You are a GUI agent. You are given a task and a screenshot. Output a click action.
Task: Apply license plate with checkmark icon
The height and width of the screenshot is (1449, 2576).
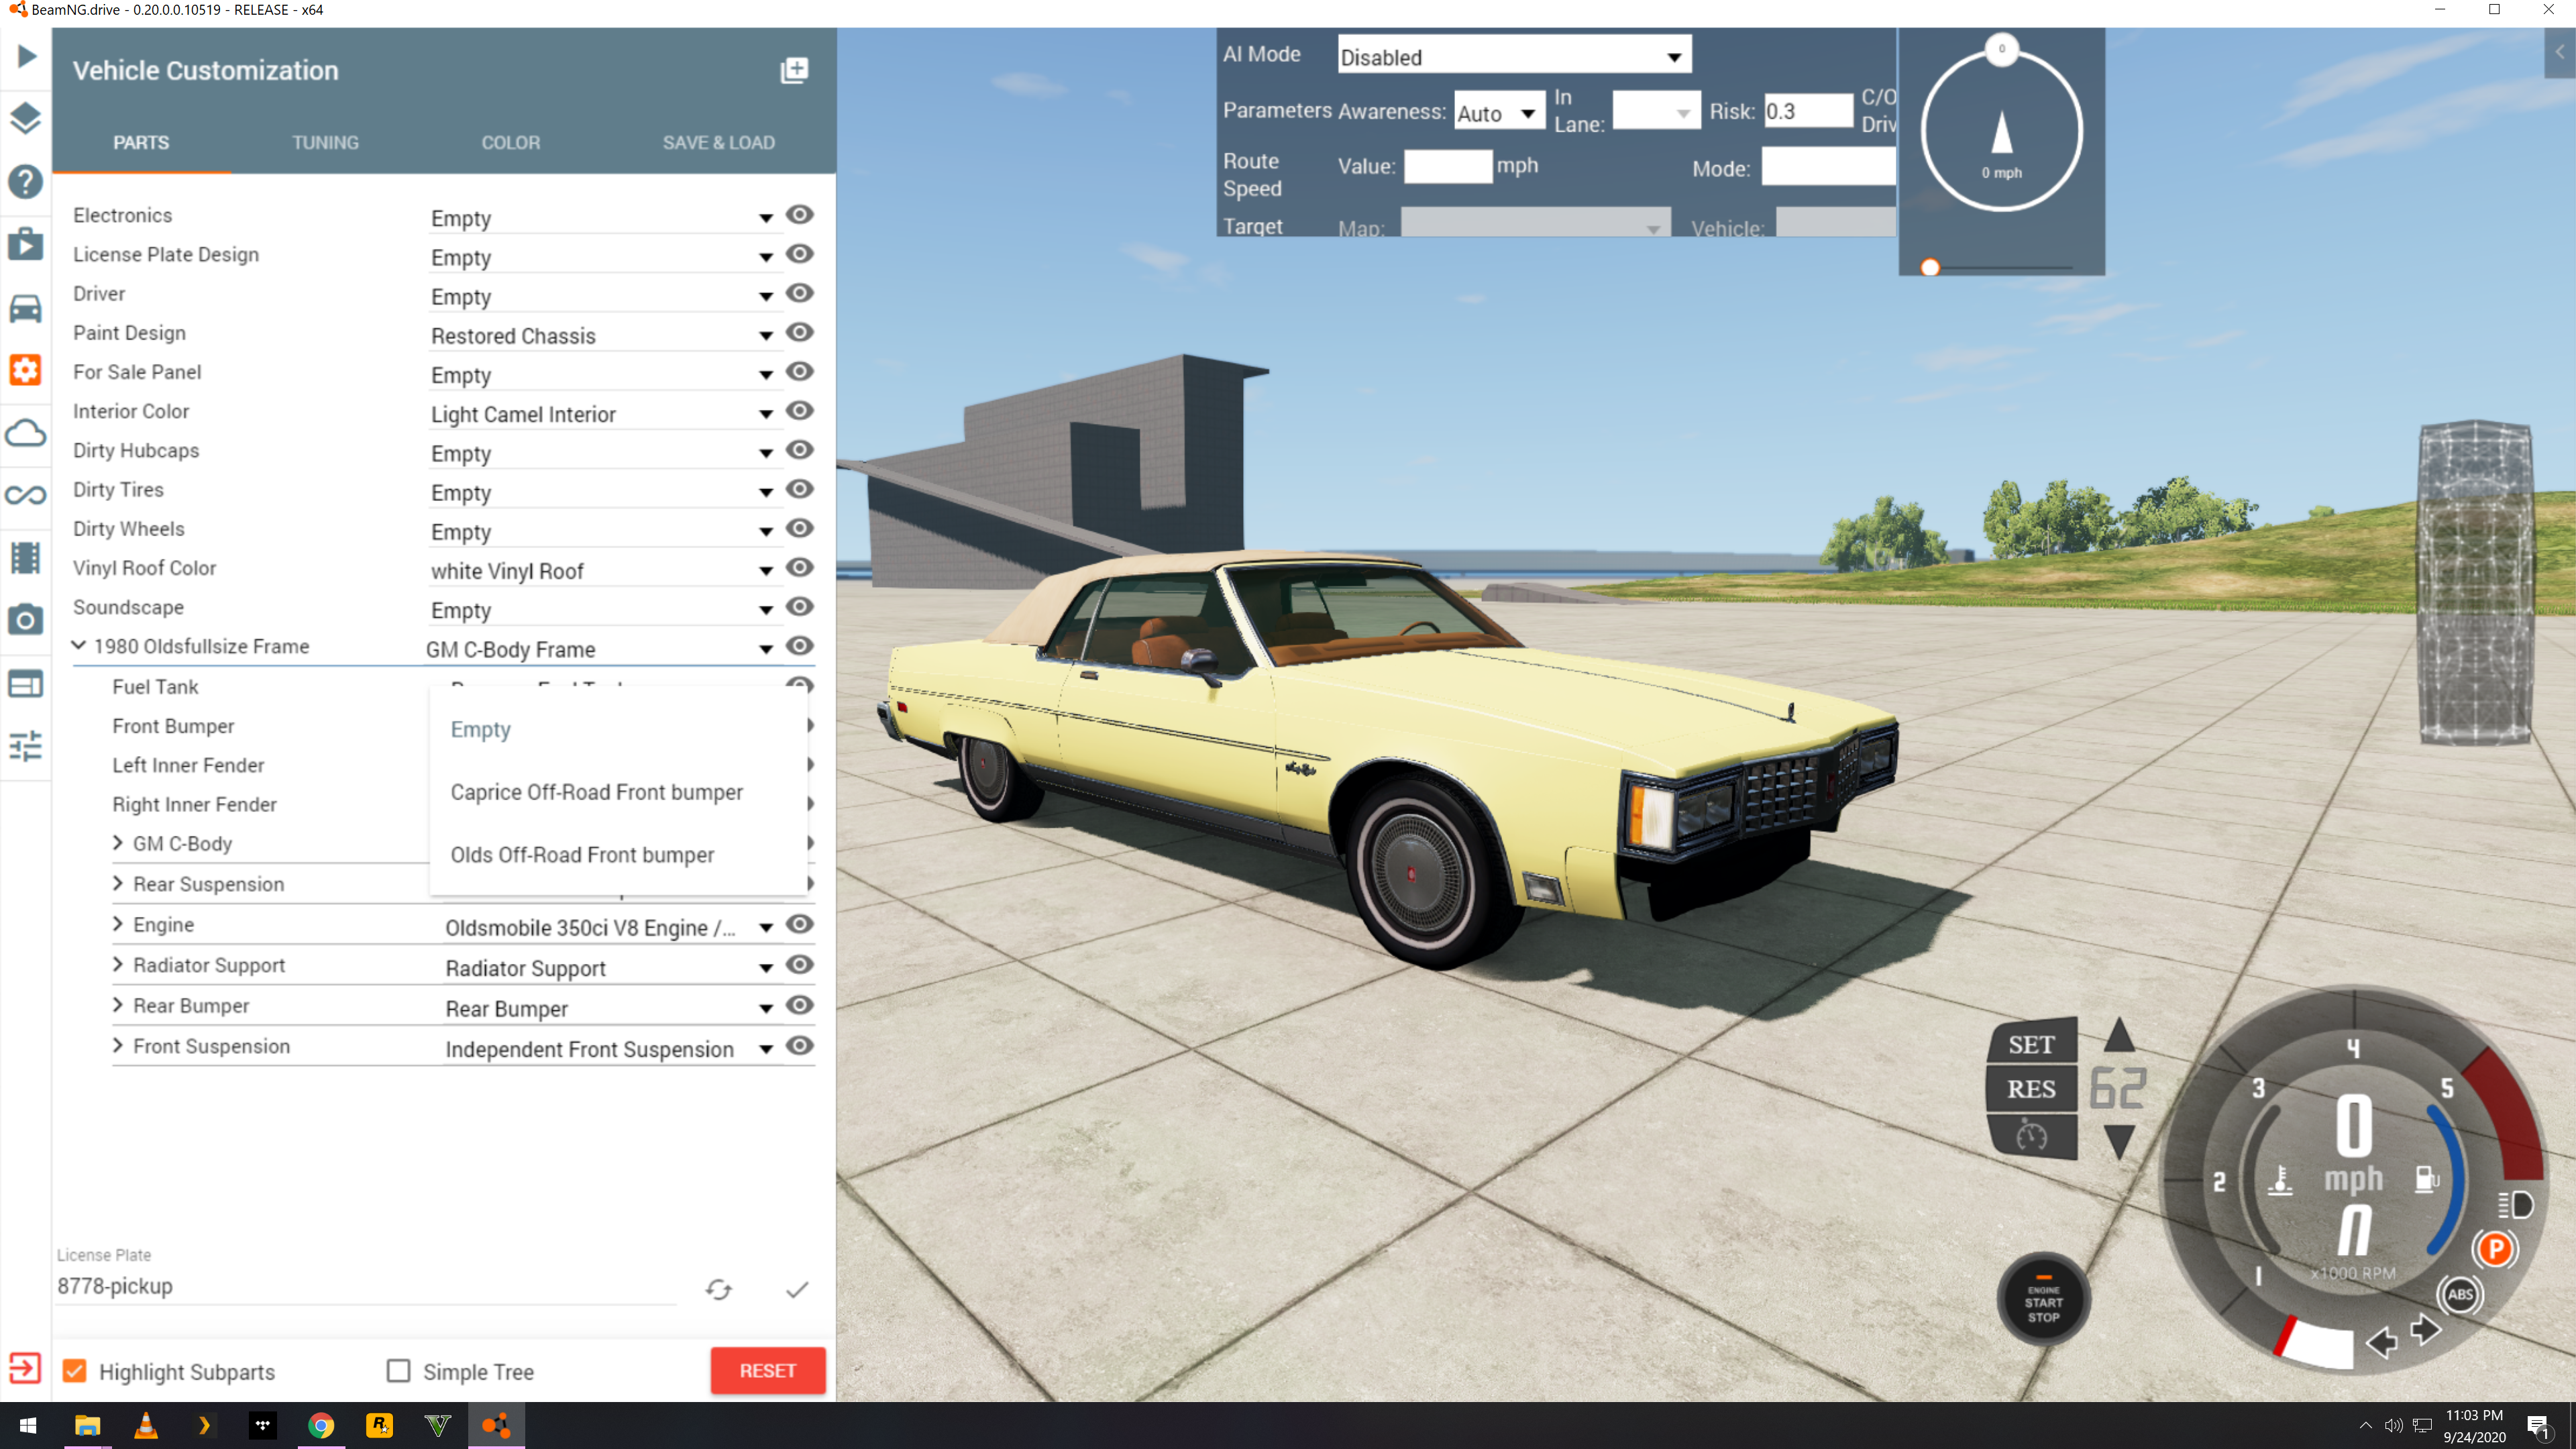click(x=797, y=1290)
